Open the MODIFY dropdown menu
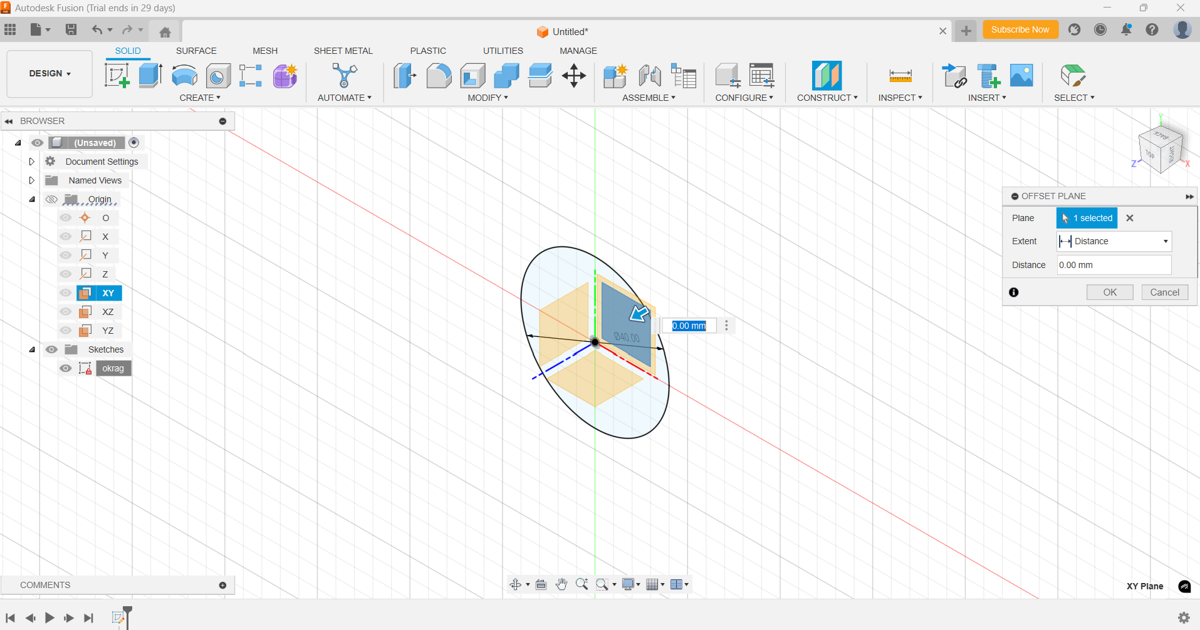Viewport: 1200px width, 630px height. (x=488, y=98)
